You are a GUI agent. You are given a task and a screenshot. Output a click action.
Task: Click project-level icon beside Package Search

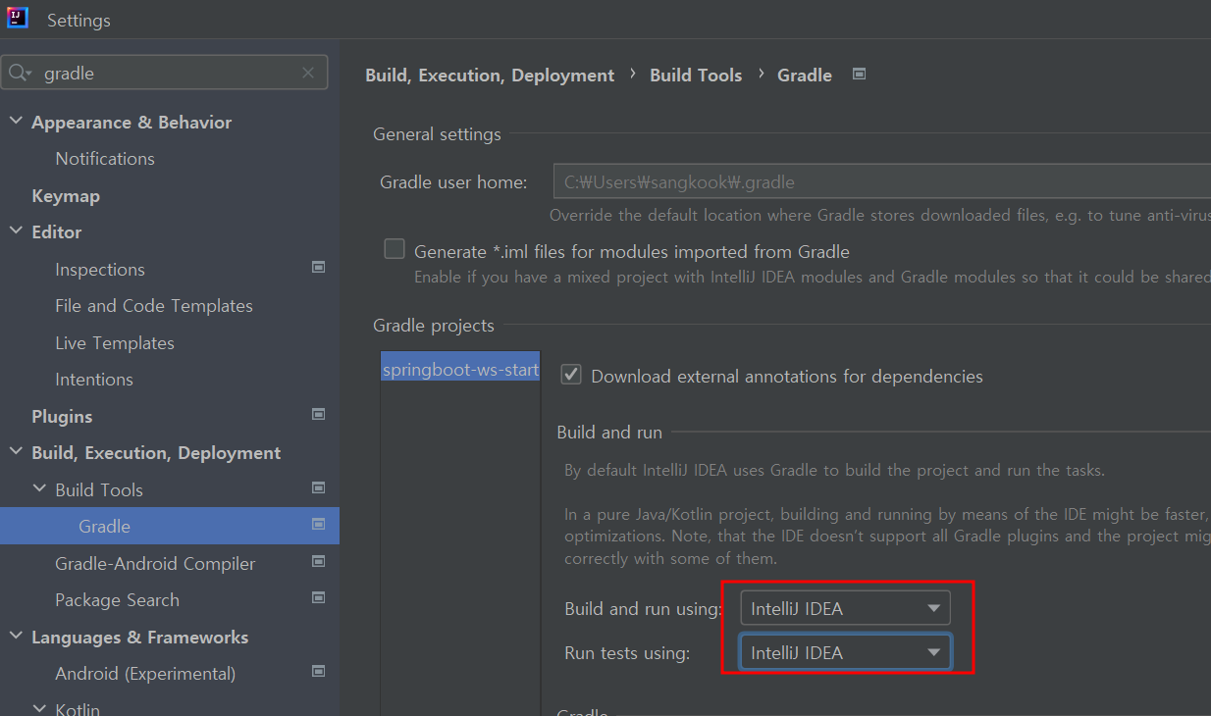tap(318, 597)
